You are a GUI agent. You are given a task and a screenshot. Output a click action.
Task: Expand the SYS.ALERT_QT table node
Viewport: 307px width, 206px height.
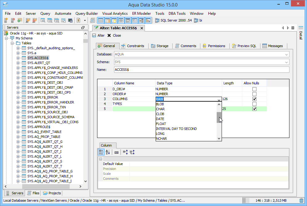click(18, 63)
